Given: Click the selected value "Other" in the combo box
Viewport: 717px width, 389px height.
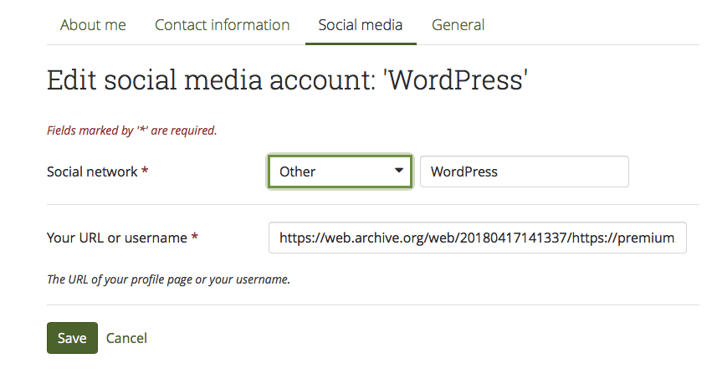Looking at the screenshot, I should pos(298,171).
